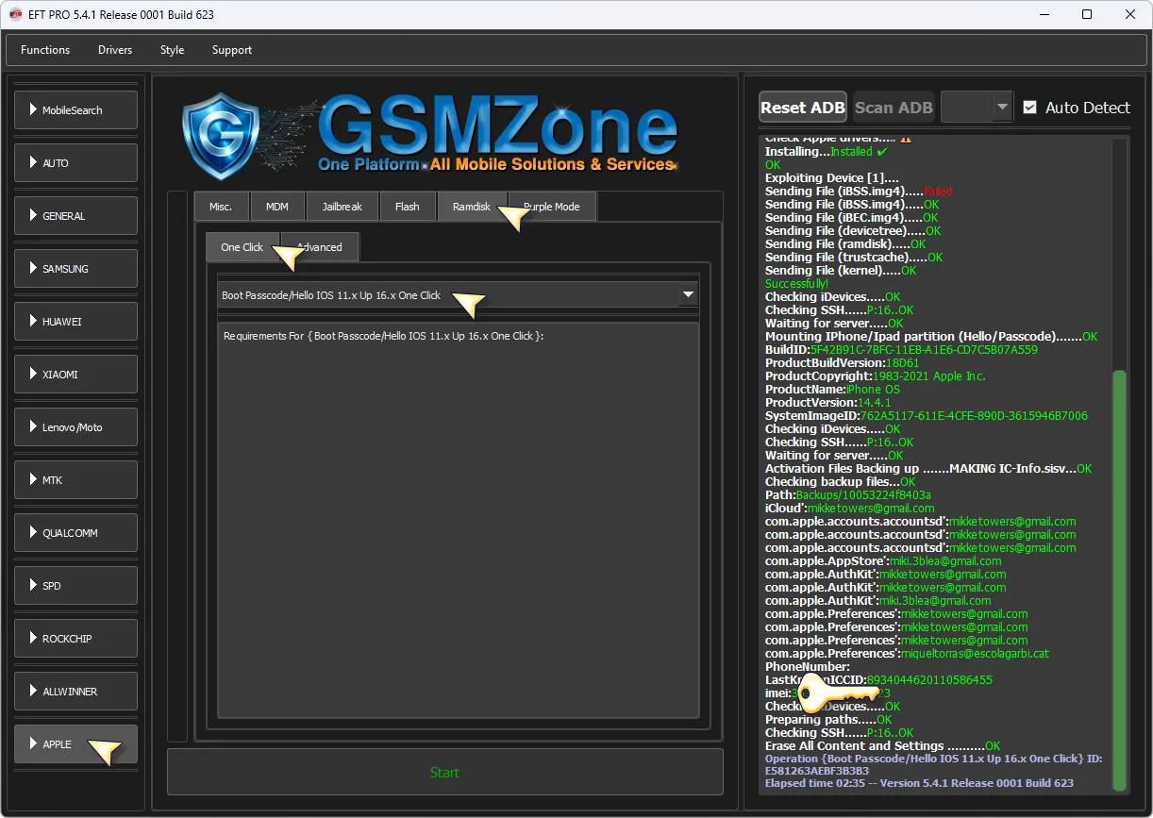Expand the MTK category in sidebar
Viewport: 1153px width, 818px height.
point(75,480)
